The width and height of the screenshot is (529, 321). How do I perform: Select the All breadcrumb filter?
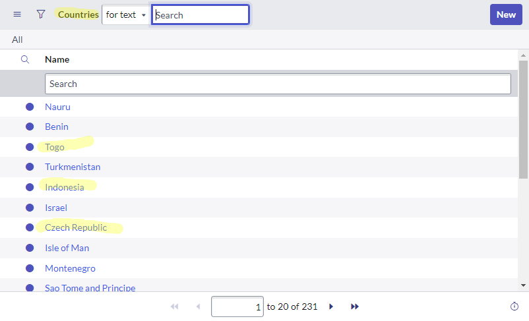17,40
